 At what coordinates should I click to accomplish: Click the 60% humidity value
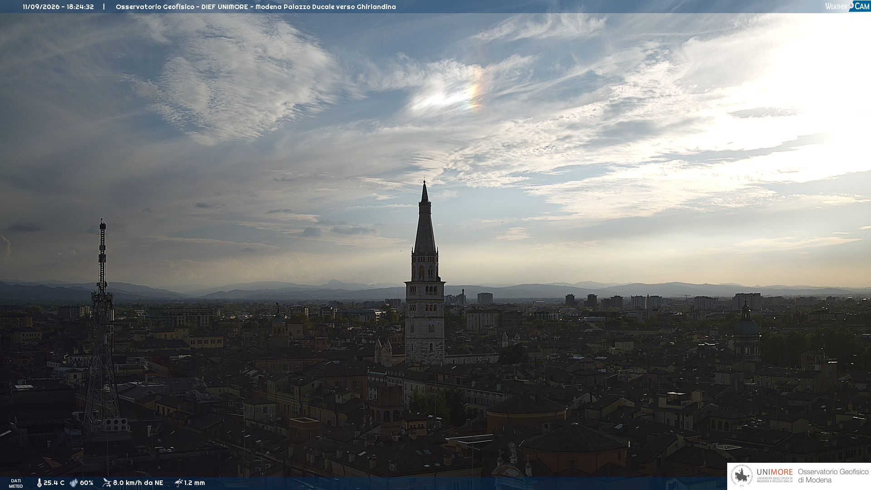[87, 483]
